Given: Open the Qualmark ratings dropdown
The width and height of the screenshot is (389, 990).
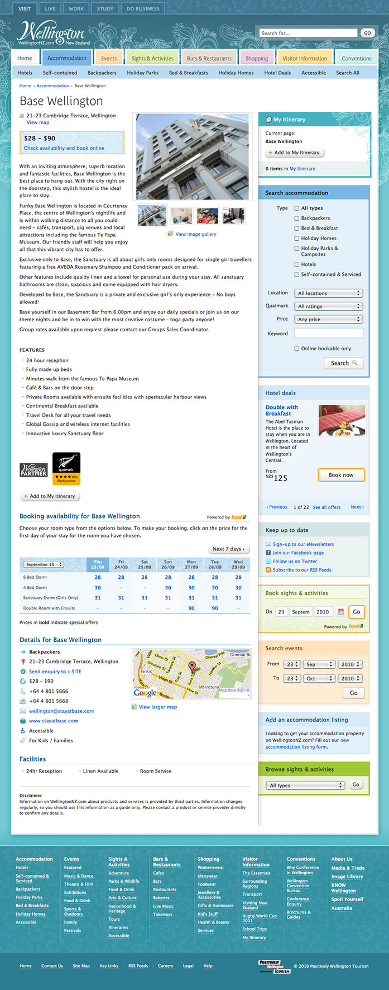Looking at the screenshot, I should click(328, 306).
